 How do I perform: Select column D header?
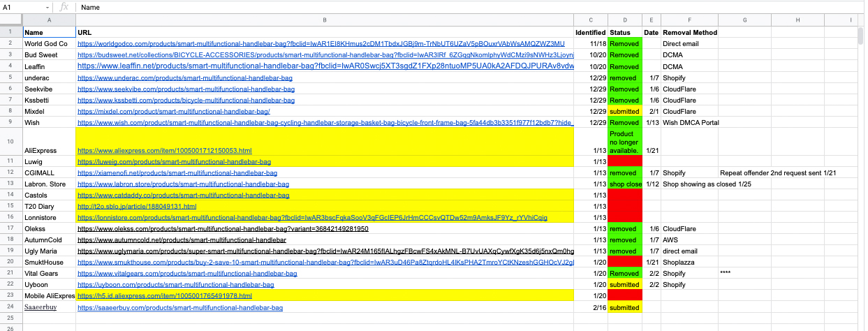coord(624,20)
